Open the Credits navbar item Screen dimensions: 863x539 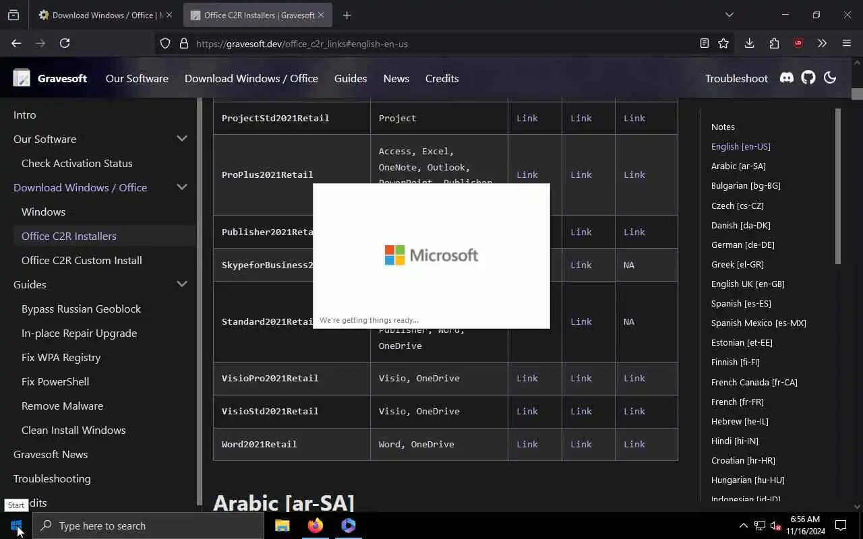pos(442,78)
